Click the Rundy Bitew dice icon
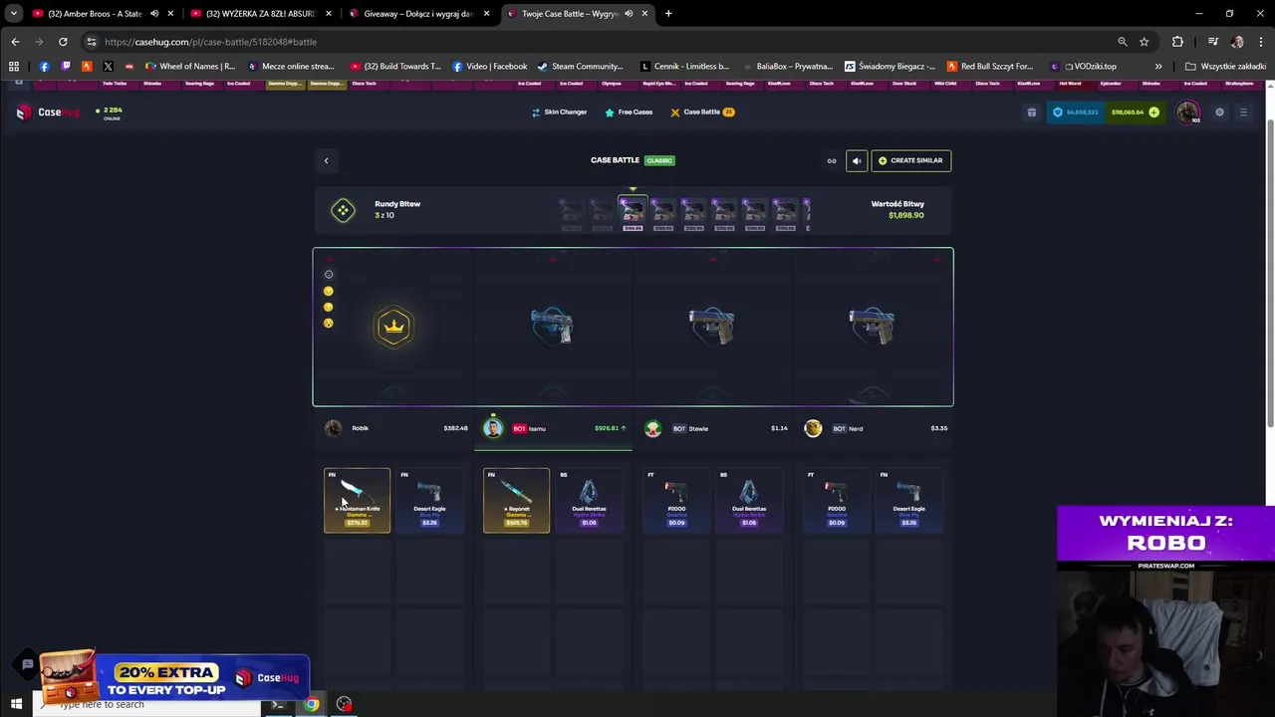1275x717 pixels. [x=343, y=210]
